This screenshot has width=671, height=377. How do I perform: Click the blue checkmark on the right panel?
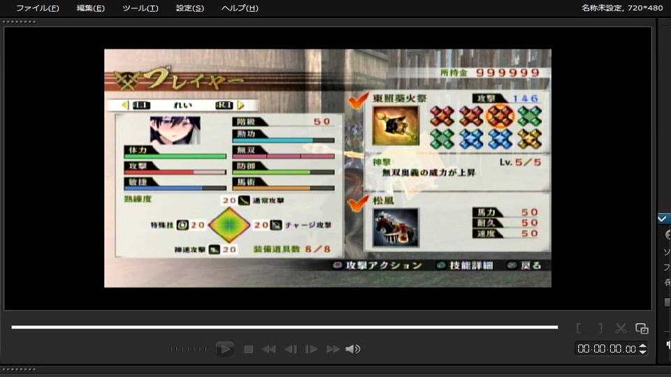click(663, 219)
